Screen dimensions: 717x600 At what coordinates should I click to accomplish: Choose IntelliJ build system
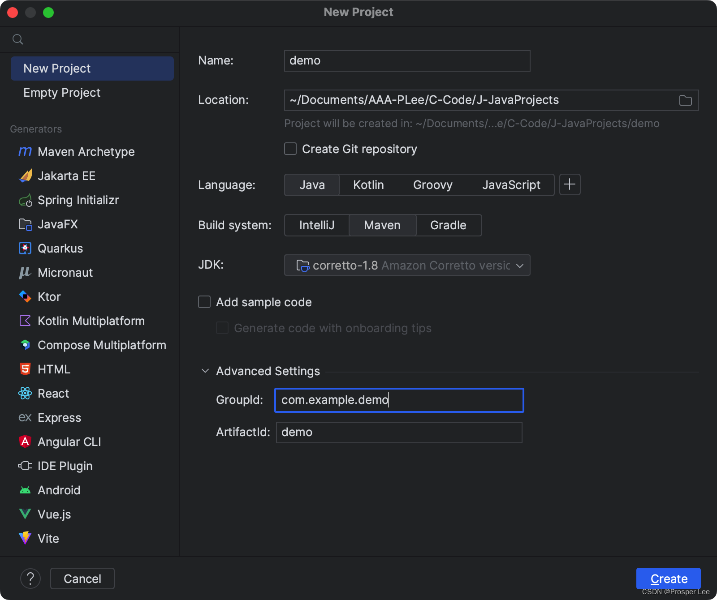tap(317, 225)
